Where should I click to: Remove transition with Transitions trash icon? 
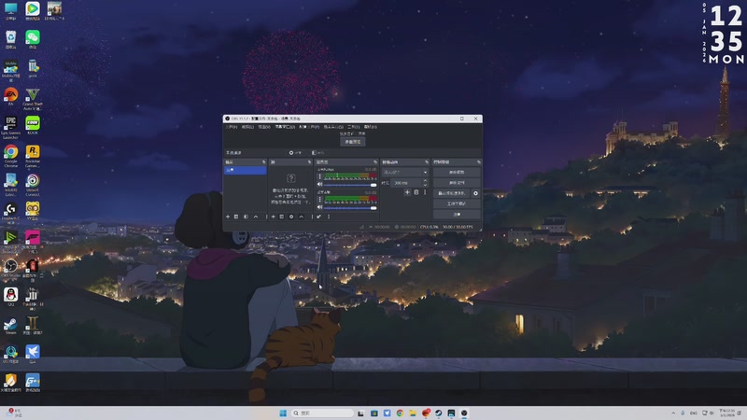pos(416,192)
